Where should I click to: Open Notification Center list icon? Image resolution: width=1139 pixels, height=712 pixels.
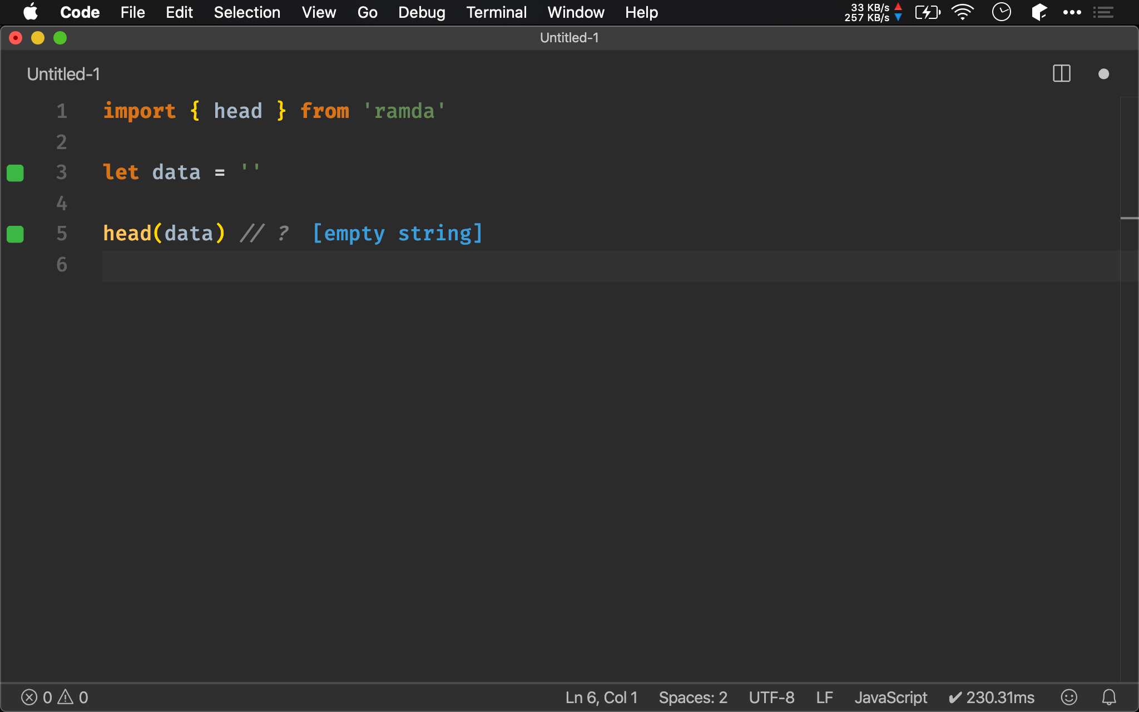[1103, 12]
